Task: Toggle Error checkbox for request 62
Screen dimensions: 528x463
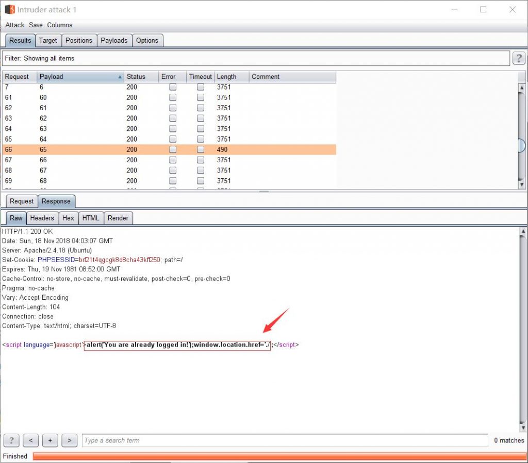Action: coord(173,108)
